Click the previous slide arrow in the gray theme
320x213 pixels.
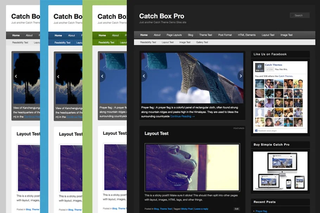(x=16, y=76)
